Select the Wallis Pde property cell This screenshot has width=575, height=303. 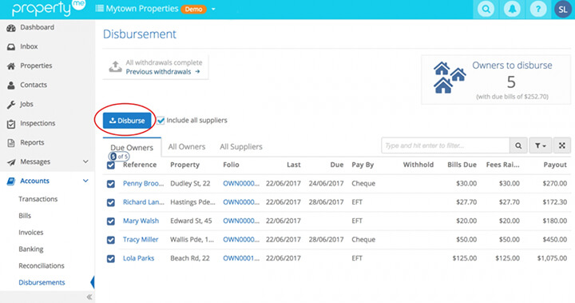tap(192, 240)
